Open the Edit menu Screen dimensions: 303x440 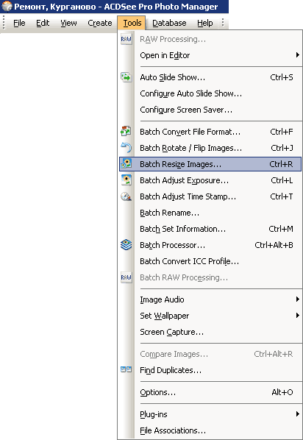point(43,23)
